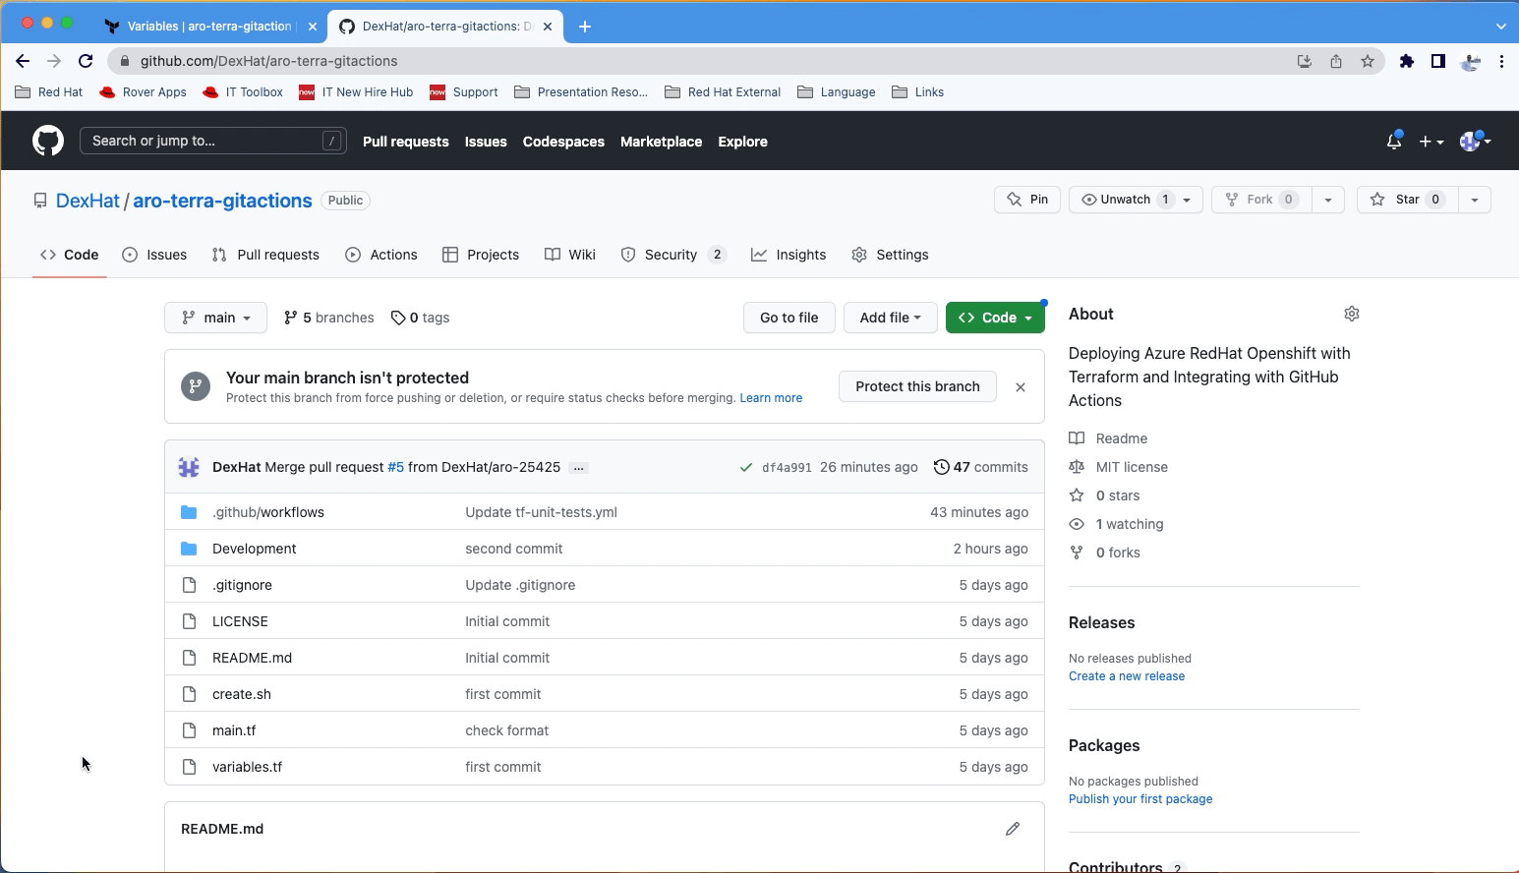View the 0 tags link

[420, 318]
